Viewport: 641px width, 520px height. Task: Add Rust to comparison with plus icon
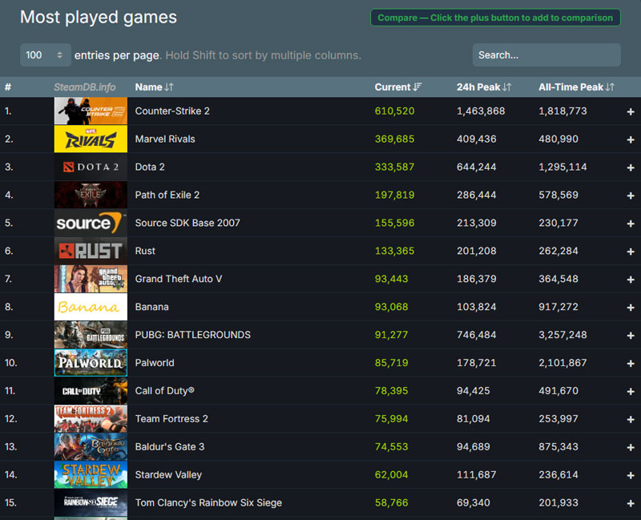coord(631,252)
